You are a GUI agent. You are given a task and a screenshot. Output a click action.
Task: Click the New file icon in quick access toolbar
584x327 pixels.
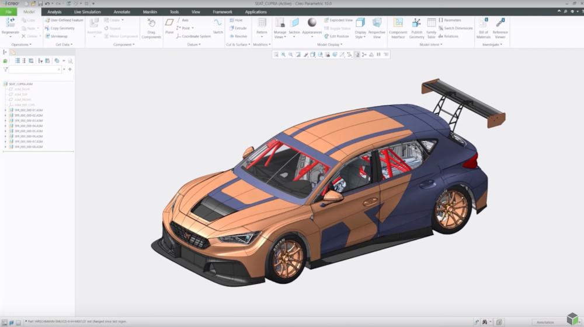coord(27,3)
